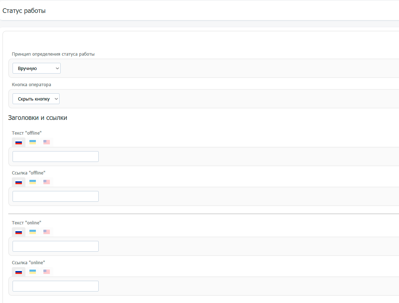Select Russian flag for Текст "offline"
Viewport: 399px width, 303px height.
click(x=19, y=142)
